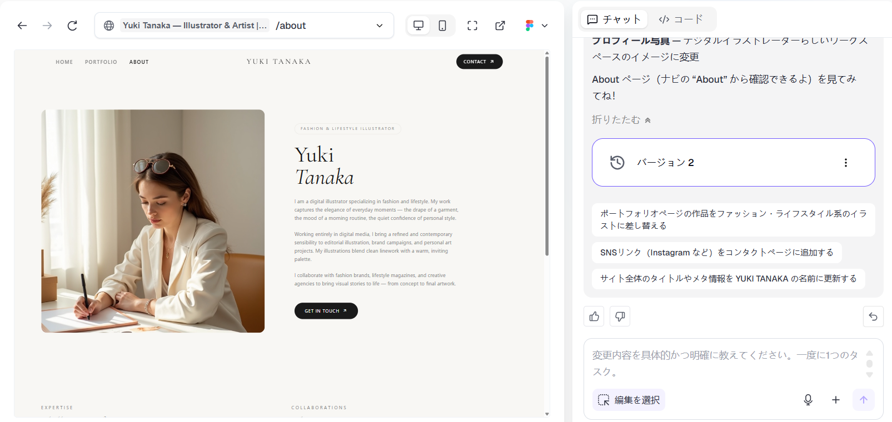Click the undo revert arrow button
The image size is (892, 422).
(x=873, y=316)
